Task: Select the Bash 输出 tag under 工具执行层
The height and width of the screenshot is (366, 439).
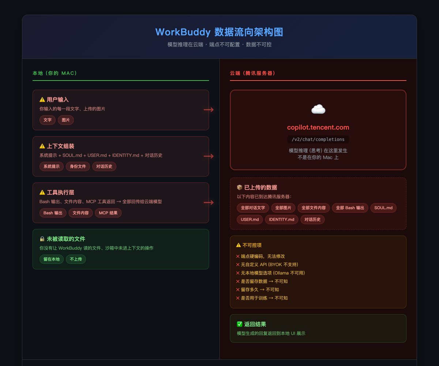Action: [x=53, y=213]
